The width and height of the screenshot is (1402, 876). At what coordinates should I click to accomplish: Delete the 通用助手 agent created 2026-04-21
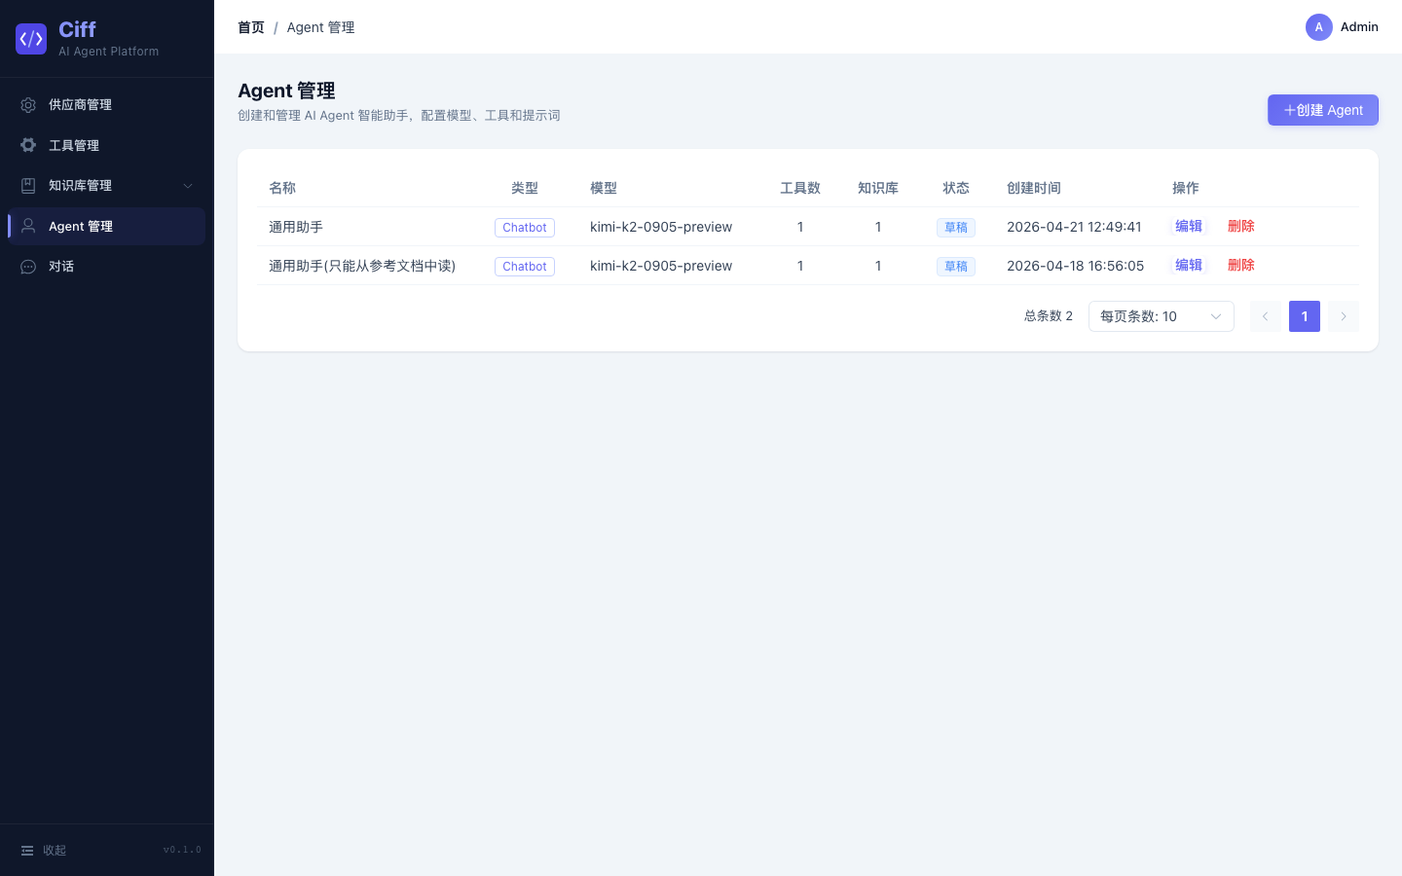pos(1241,226)
